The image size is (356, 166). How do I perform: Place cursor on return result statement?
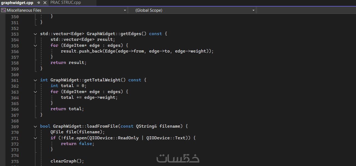[x=68, y=63]
